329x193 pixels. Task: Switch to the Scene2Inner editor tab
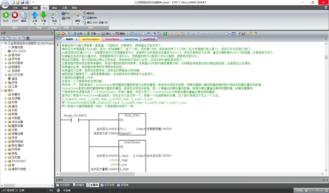coord(131,39)
